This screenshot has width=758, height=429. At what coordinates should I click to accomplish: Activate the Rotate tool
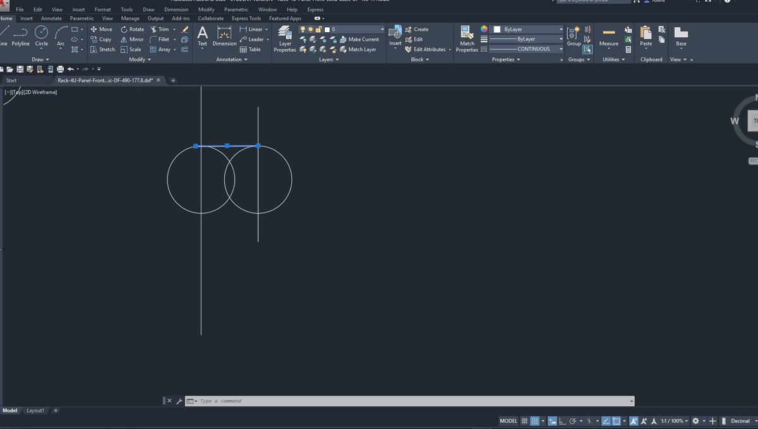pos(133,29)
